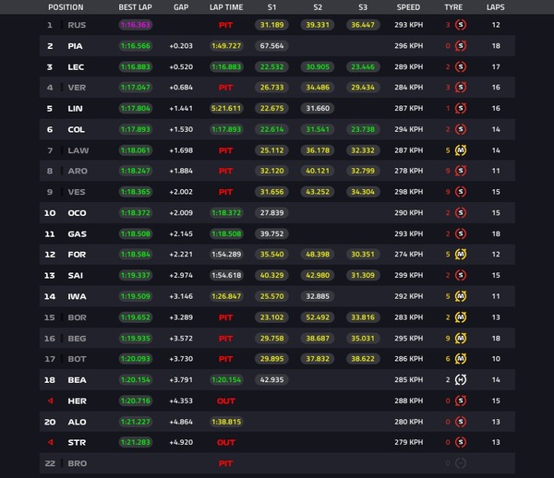Click LEC's 1:16.883 lap time badge

226,66
